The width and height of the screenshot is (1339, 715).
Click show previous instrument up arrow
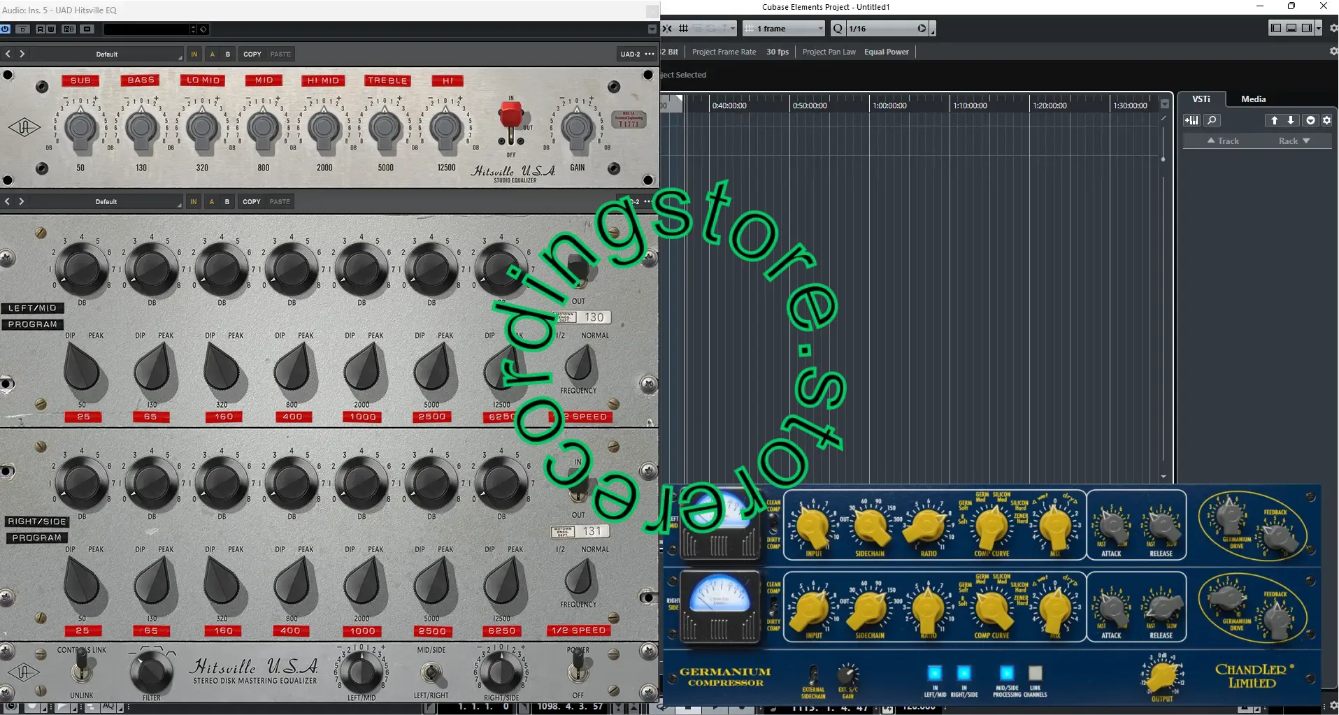pos(1274,120)
